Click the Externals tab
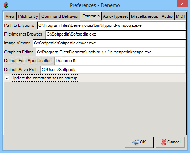The image size is (190, 153). pyautogui.click(x=91, y=16)
